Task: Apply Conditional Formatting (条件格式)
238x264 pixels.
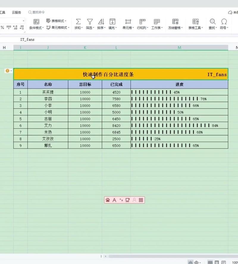Action: pyautogui.click(x=36, y=24)
